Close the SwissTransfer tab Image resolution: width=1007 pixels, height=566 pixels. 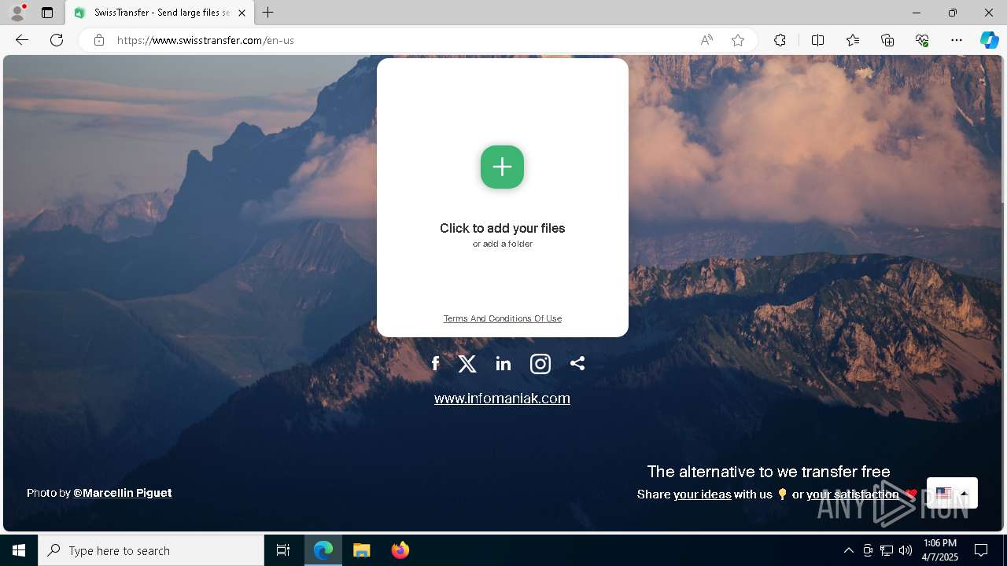pyautogui.click(x=242, y=13)
